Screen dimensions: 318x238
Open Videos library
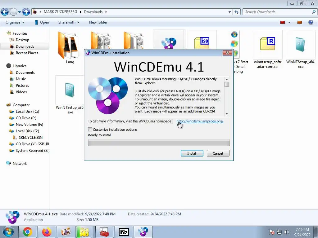click(x=21, y=92)
